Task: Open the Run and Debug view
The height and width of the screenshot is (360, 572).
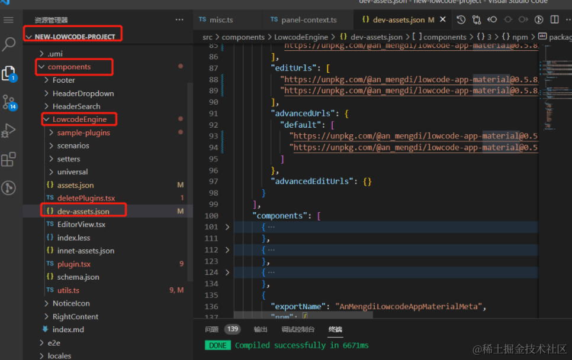Action: click(x=8, y=130)
